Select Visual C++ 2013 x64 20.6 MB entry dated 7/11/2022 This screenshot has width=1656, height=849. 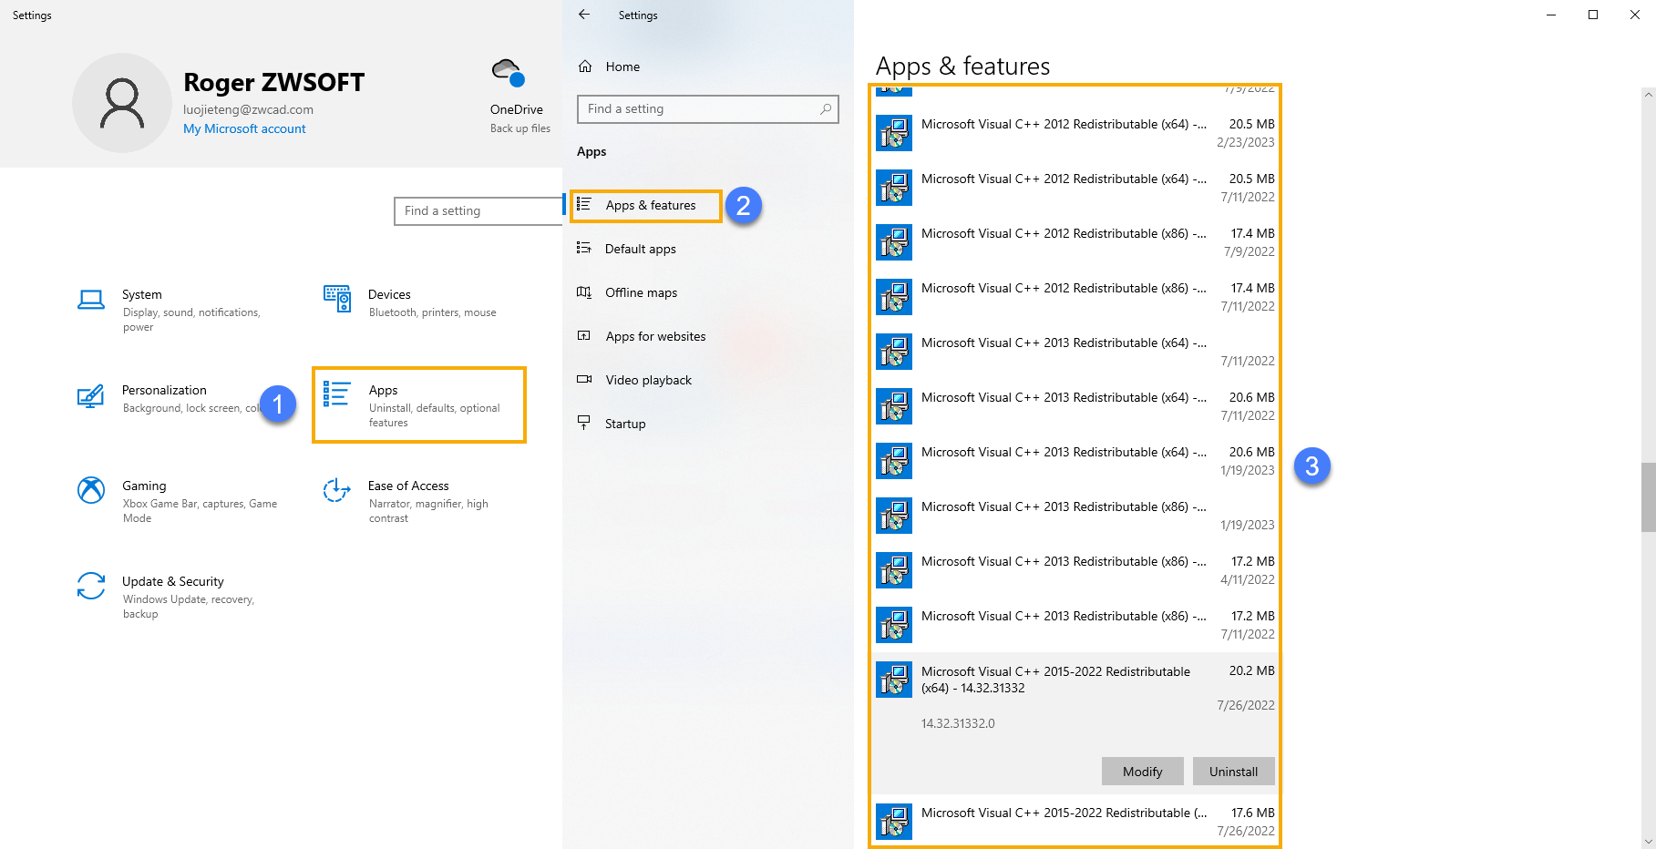[x=1075, y=406]
